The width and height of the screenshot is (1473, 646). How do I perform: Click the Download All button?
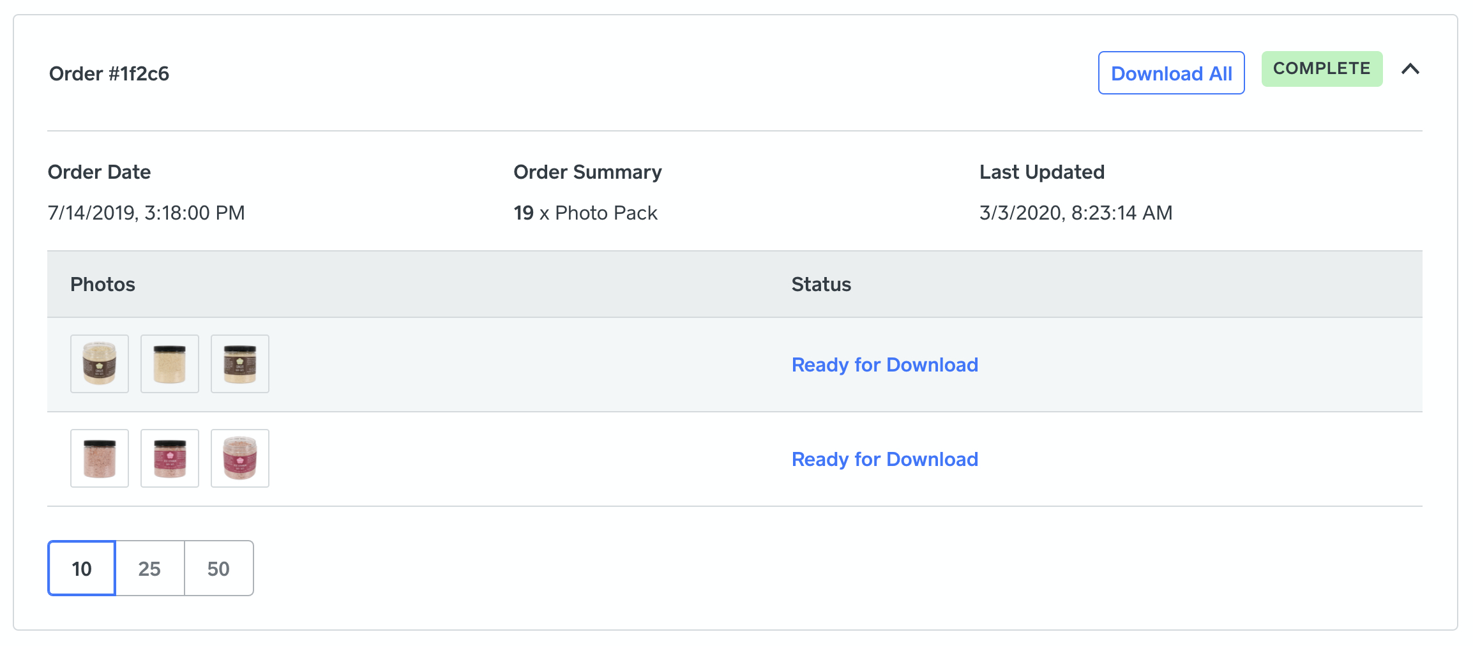[x=1171, y=73]
